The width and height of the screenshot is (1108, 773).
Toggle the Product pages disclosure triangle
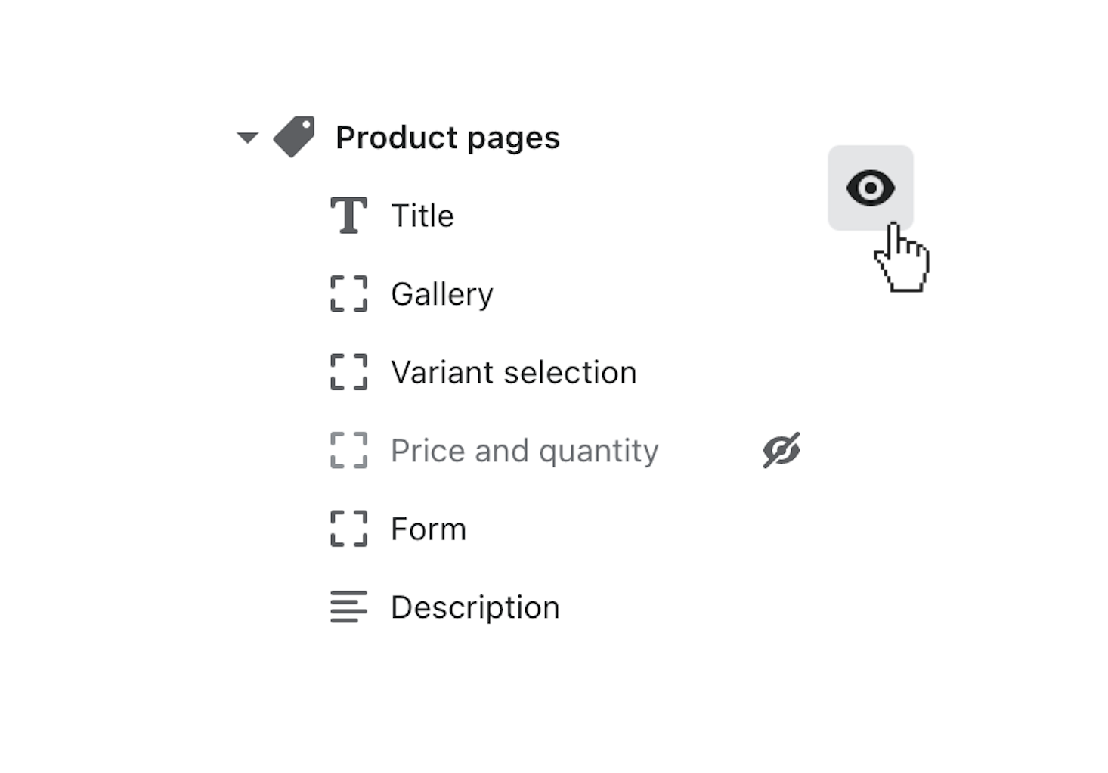pyautogui.click(x=247, y=137)
